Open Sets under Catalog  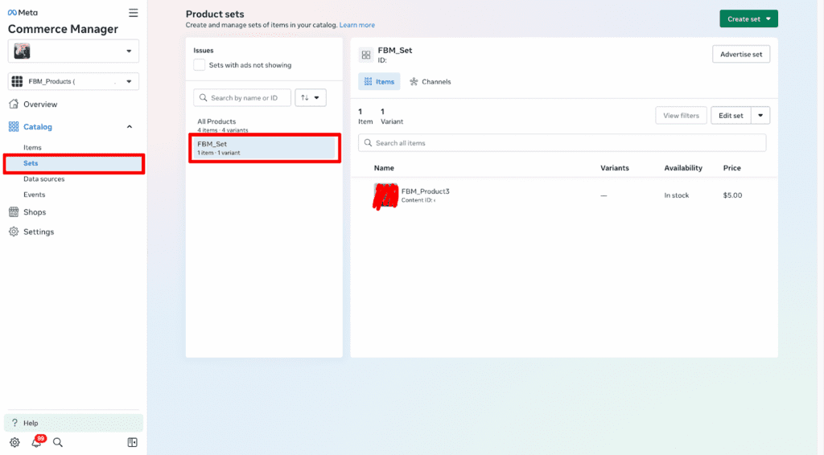click(73, 163)
